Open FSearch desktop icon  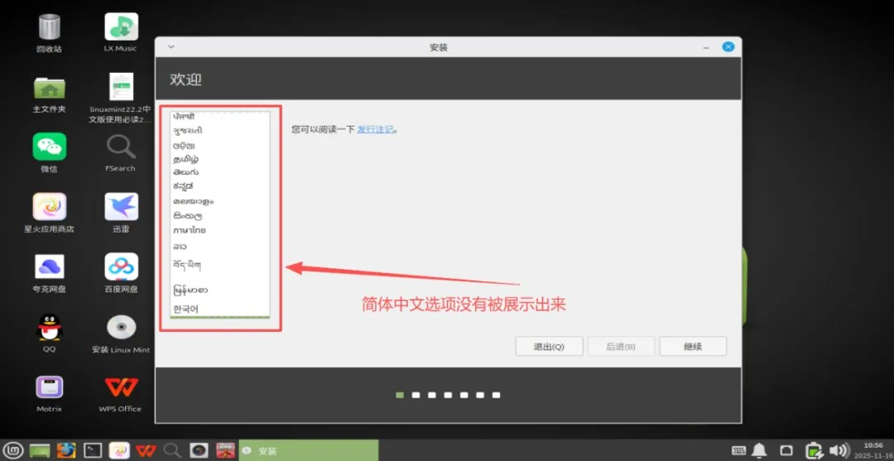tap(121, 147)
